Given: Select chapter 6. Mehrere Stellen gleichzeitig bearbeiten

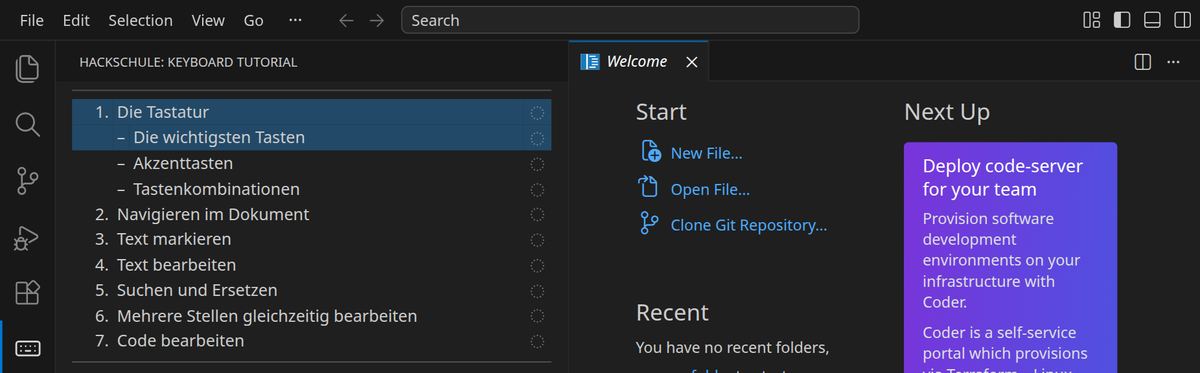Looking at the screenshot, I should point(312,316).
